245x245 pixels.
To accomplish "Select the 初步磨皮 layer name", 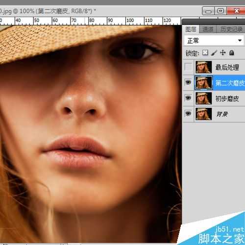I will (x=227, y=98).
